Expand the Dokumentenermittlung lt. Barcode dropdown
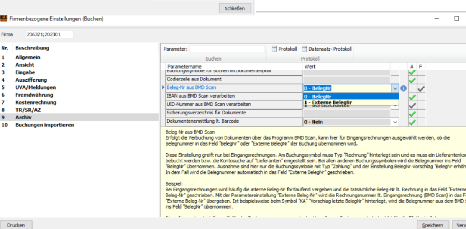466x229 pixels. [395, 122]
